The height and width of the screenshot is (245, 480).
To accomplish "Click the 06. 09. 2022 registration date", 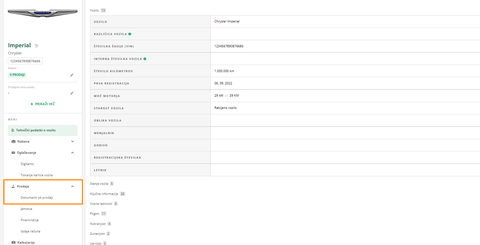I will 223,83.
